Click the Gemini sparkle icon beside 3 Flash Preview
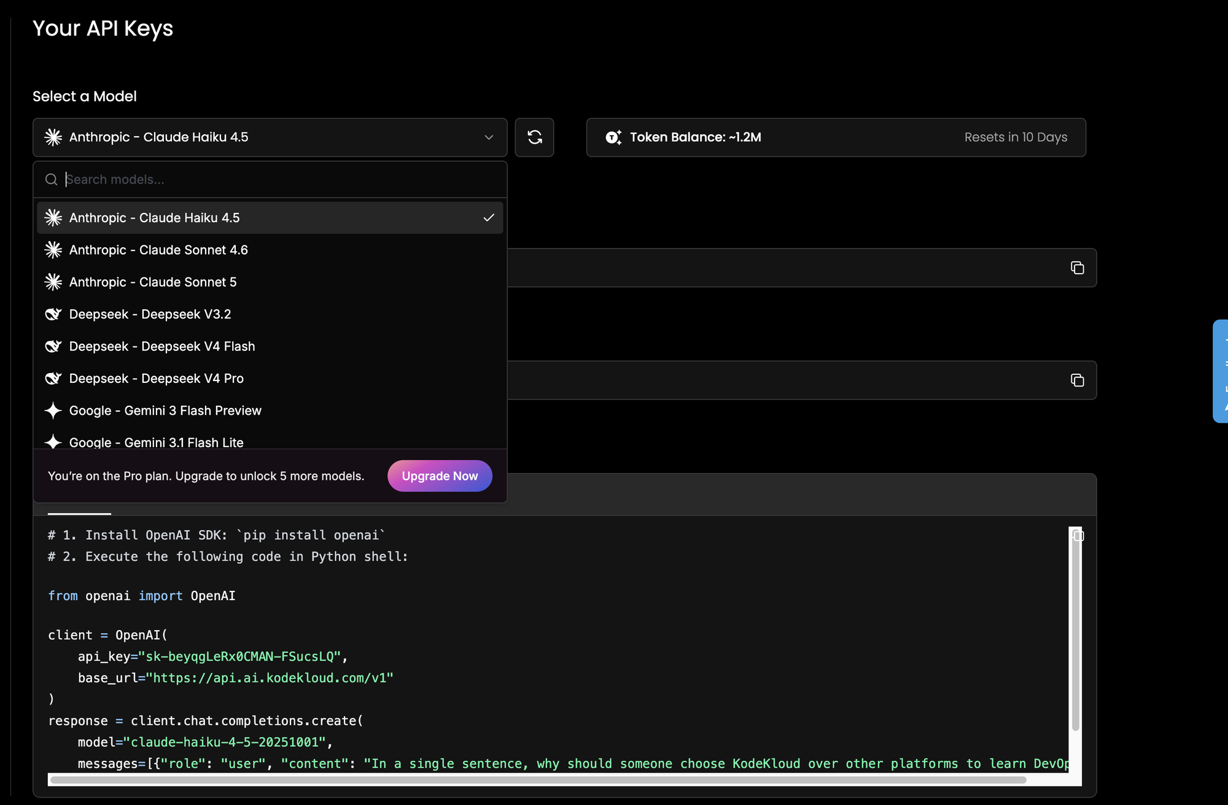This screenshot has height=805, width=1228. 53,410
